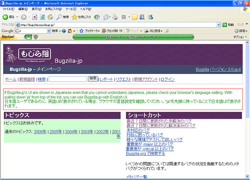The width and height of the screenshot is (250, 180).
Task: Click the Google send-to icon
Action: coord(146,31)
